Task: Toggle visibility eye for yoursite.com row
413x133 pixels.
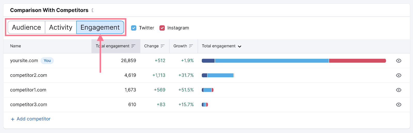Action: point(399,61)
